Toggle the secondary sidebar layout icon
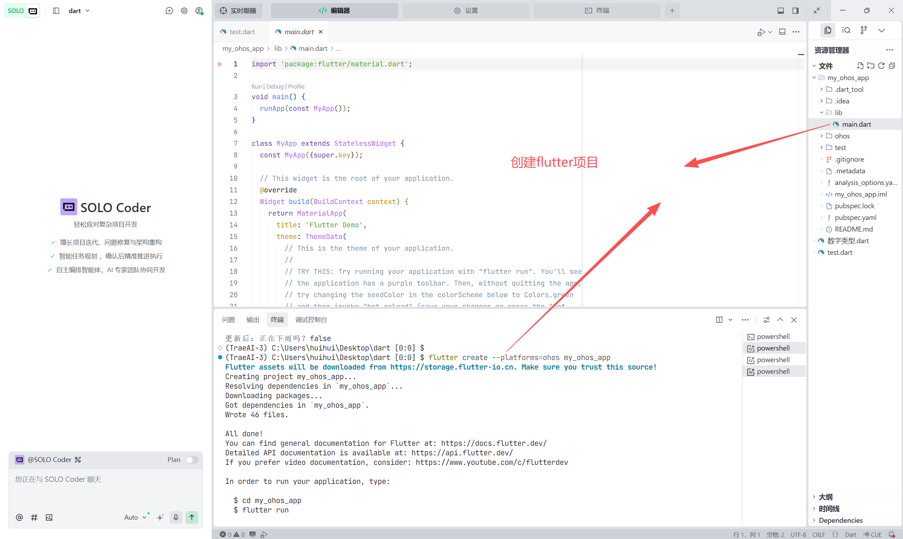Image resolution: width=903 pixels, height=539 pixels. [x=795, y=11]
